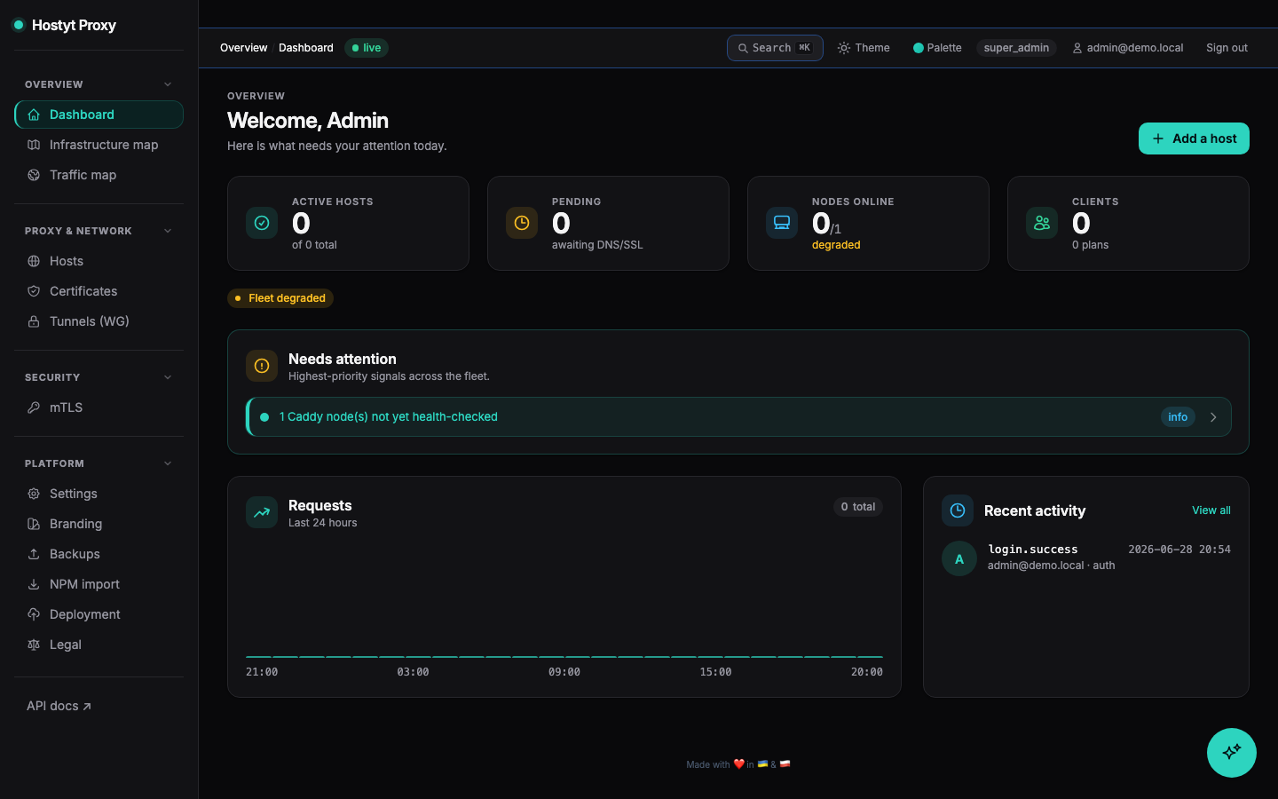Image resolution: width=1278 pixels, height=799 pixels.
Task: Click the admin@demo.local user account
Action: point(1128,48)
